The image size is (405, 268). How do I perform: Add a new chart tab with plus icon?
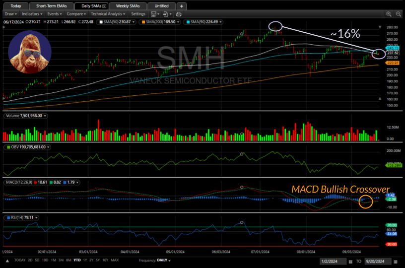click(181, 6)
